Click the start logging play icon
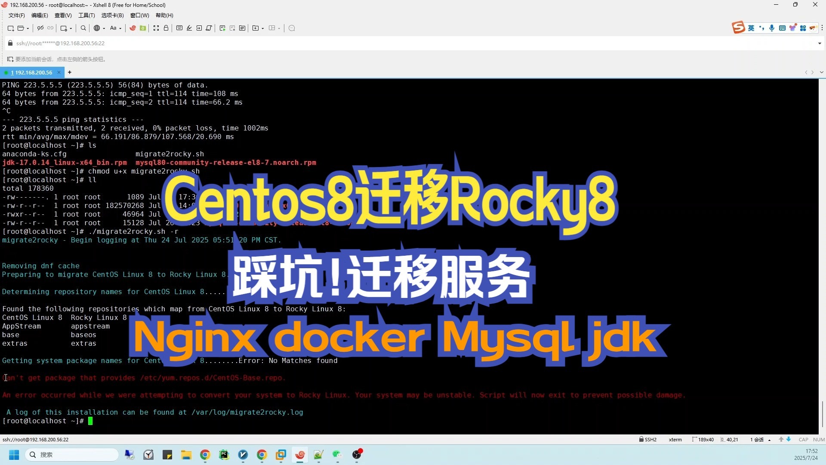 coord(222,28)
